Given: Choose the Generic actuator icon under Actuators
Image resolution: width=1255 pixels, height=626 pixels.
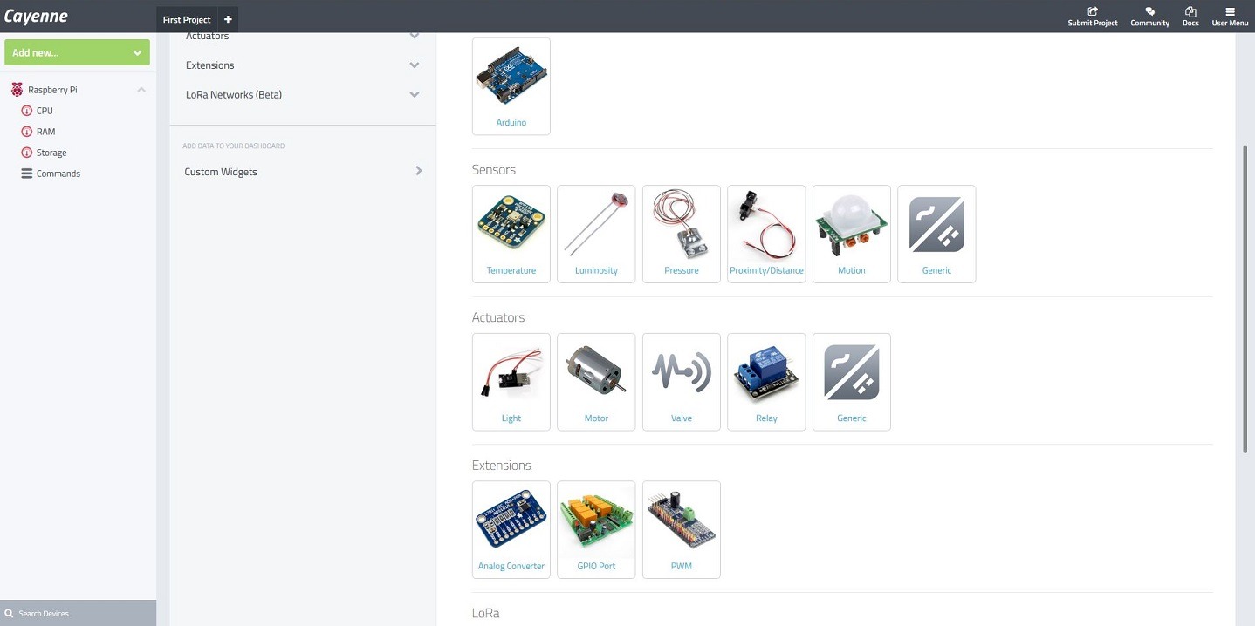Looking at the screenshot, I should (851, 372).
